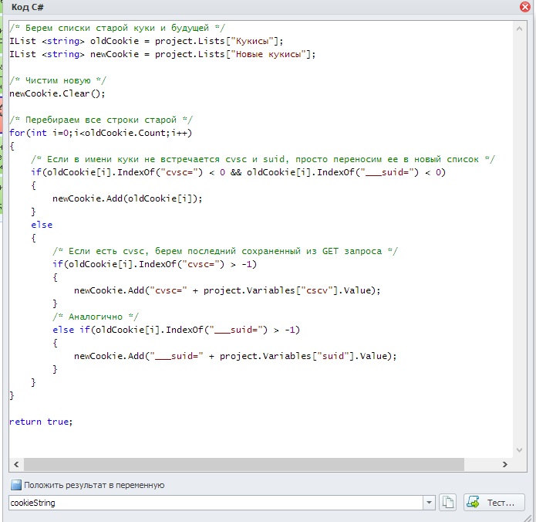Image resolution: width=536 pixels, height=522 pixels.
Task: Click the cookieString variable input field
Action: [x=216, y=503]
